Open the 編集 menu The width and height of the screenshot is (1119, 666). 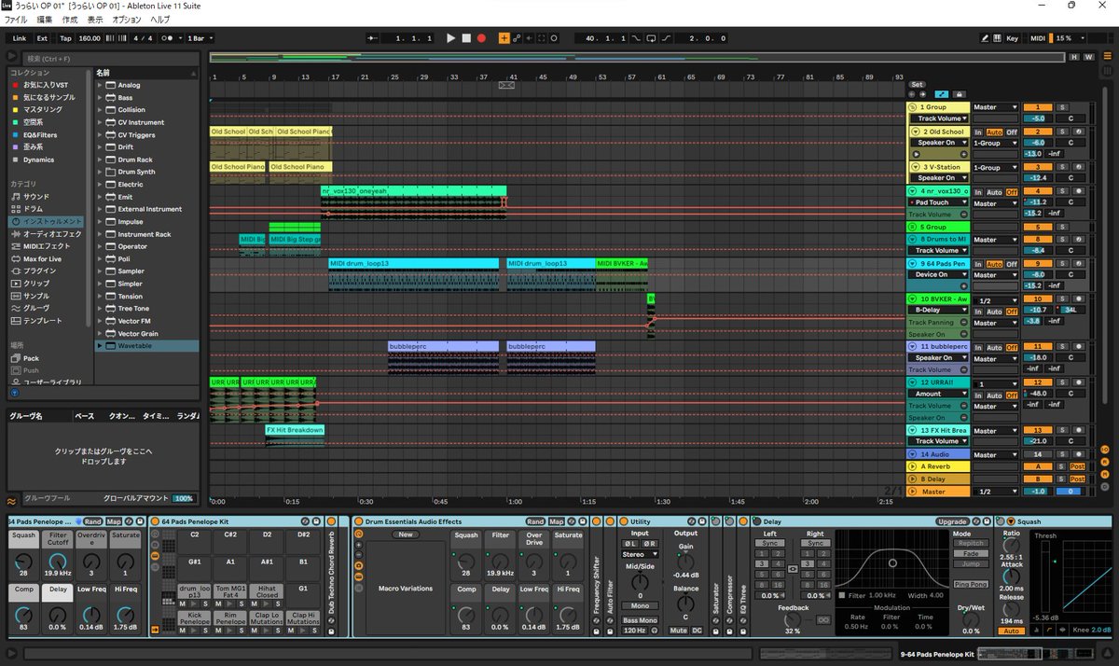coord(45,19)
